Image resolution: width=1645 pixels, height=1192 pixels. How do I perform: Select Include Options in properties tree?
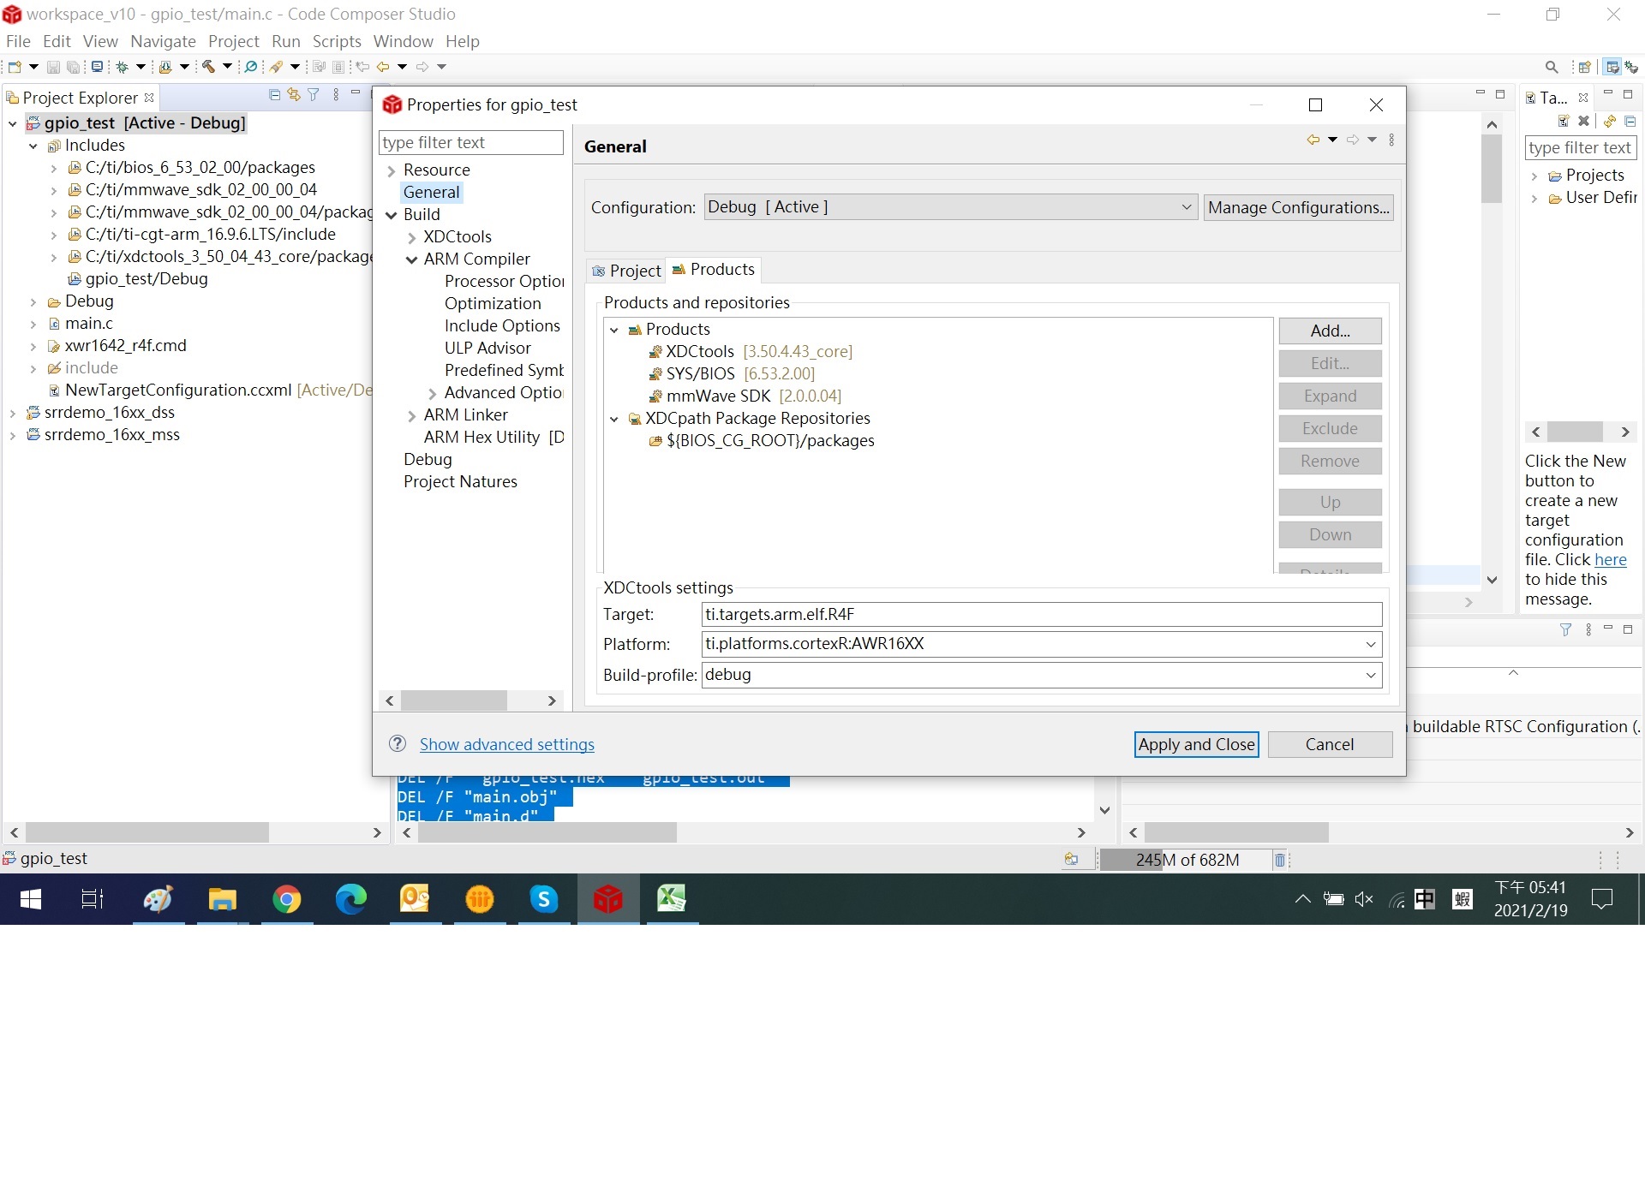(x=502, y=325)
